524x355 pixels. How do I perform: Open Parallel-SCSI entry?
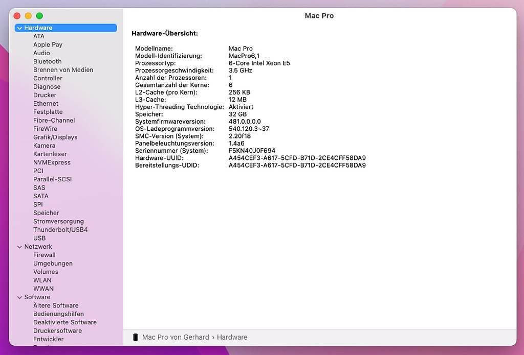click(53, 179)
